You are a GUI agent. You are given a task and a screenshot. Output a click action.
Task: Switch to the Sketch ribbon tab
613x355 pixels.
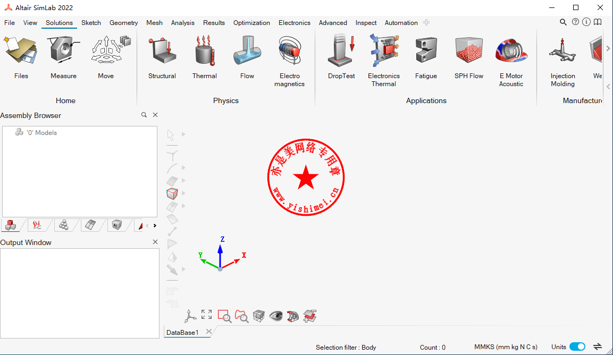[x=91, y=23]
